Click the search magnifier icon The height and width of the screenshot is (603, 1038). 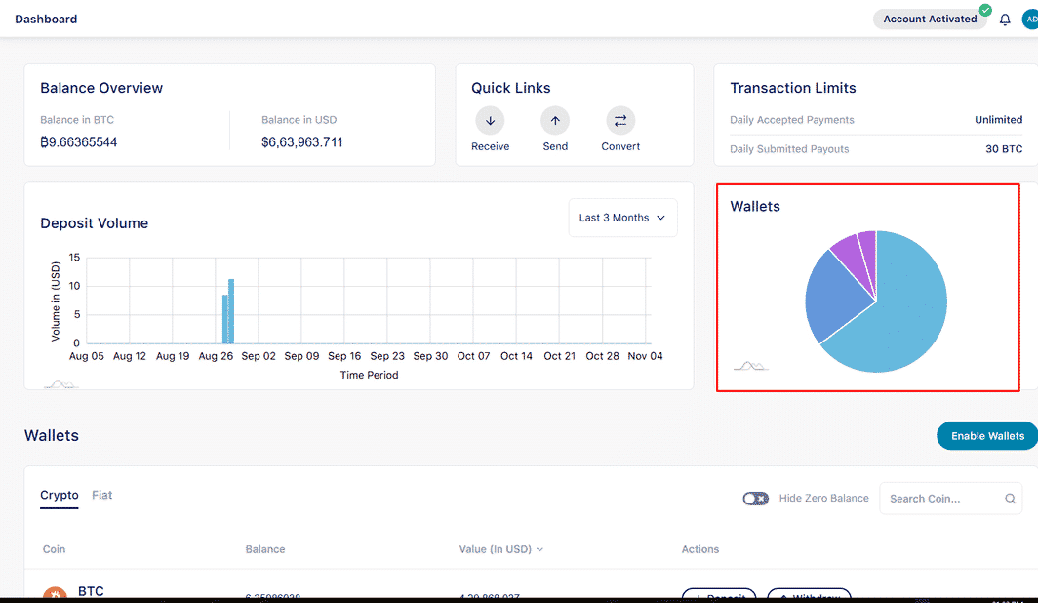1010,499
